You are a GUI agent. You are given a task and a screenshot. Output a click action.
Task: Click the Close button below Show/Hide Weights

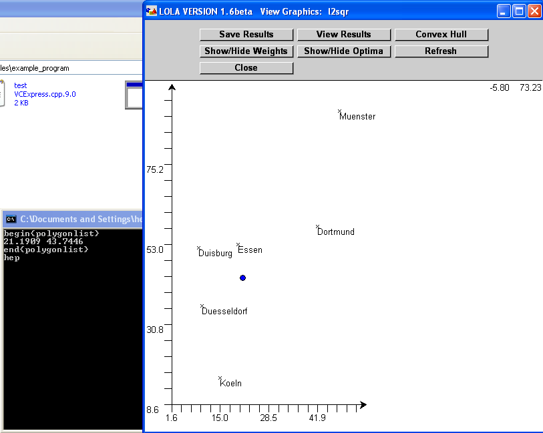246,68
